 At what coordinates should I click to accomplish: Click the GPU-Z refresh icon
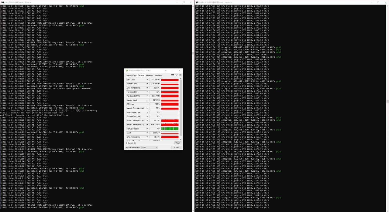coord(176,75)
